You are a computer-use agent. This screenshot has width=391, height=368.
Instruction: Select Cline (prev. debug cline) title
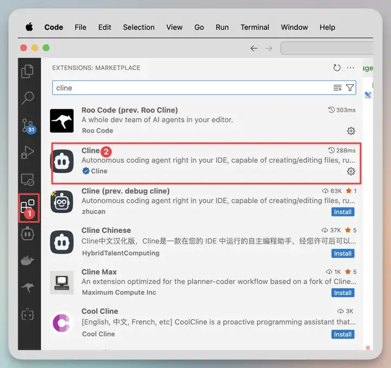point(125,191)
